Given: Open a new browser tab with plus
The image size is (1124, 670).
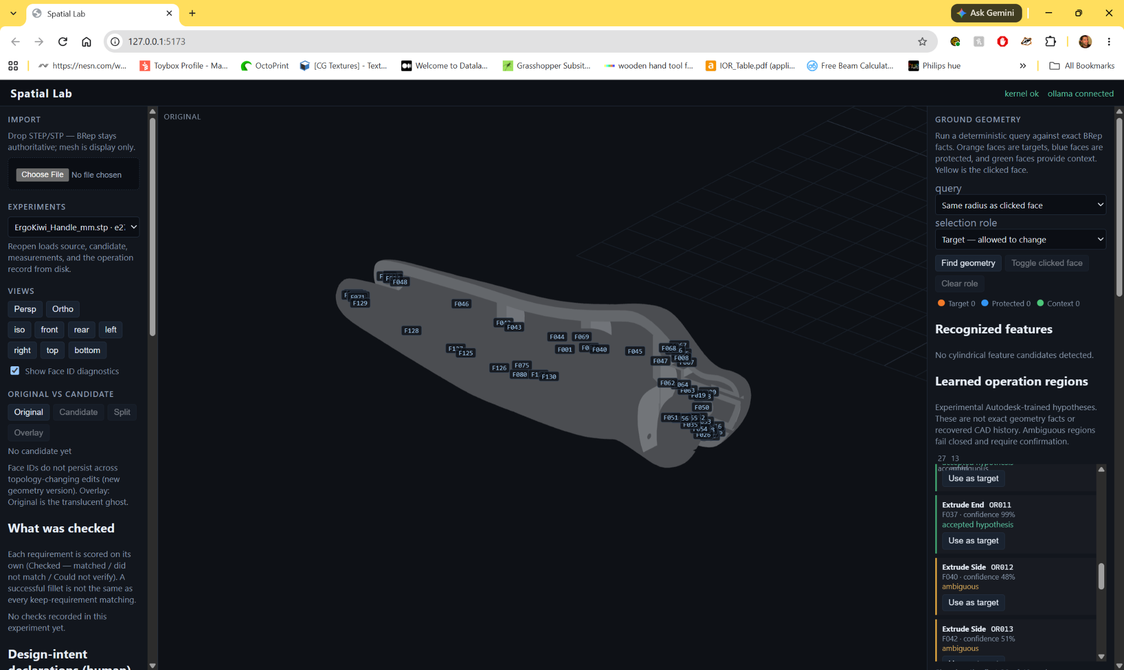Looking at the screenshot, I should coord(192,13).
